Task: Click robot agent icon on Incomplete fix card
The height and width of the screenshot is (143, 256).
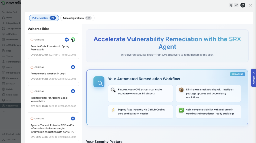Action: 73,91
